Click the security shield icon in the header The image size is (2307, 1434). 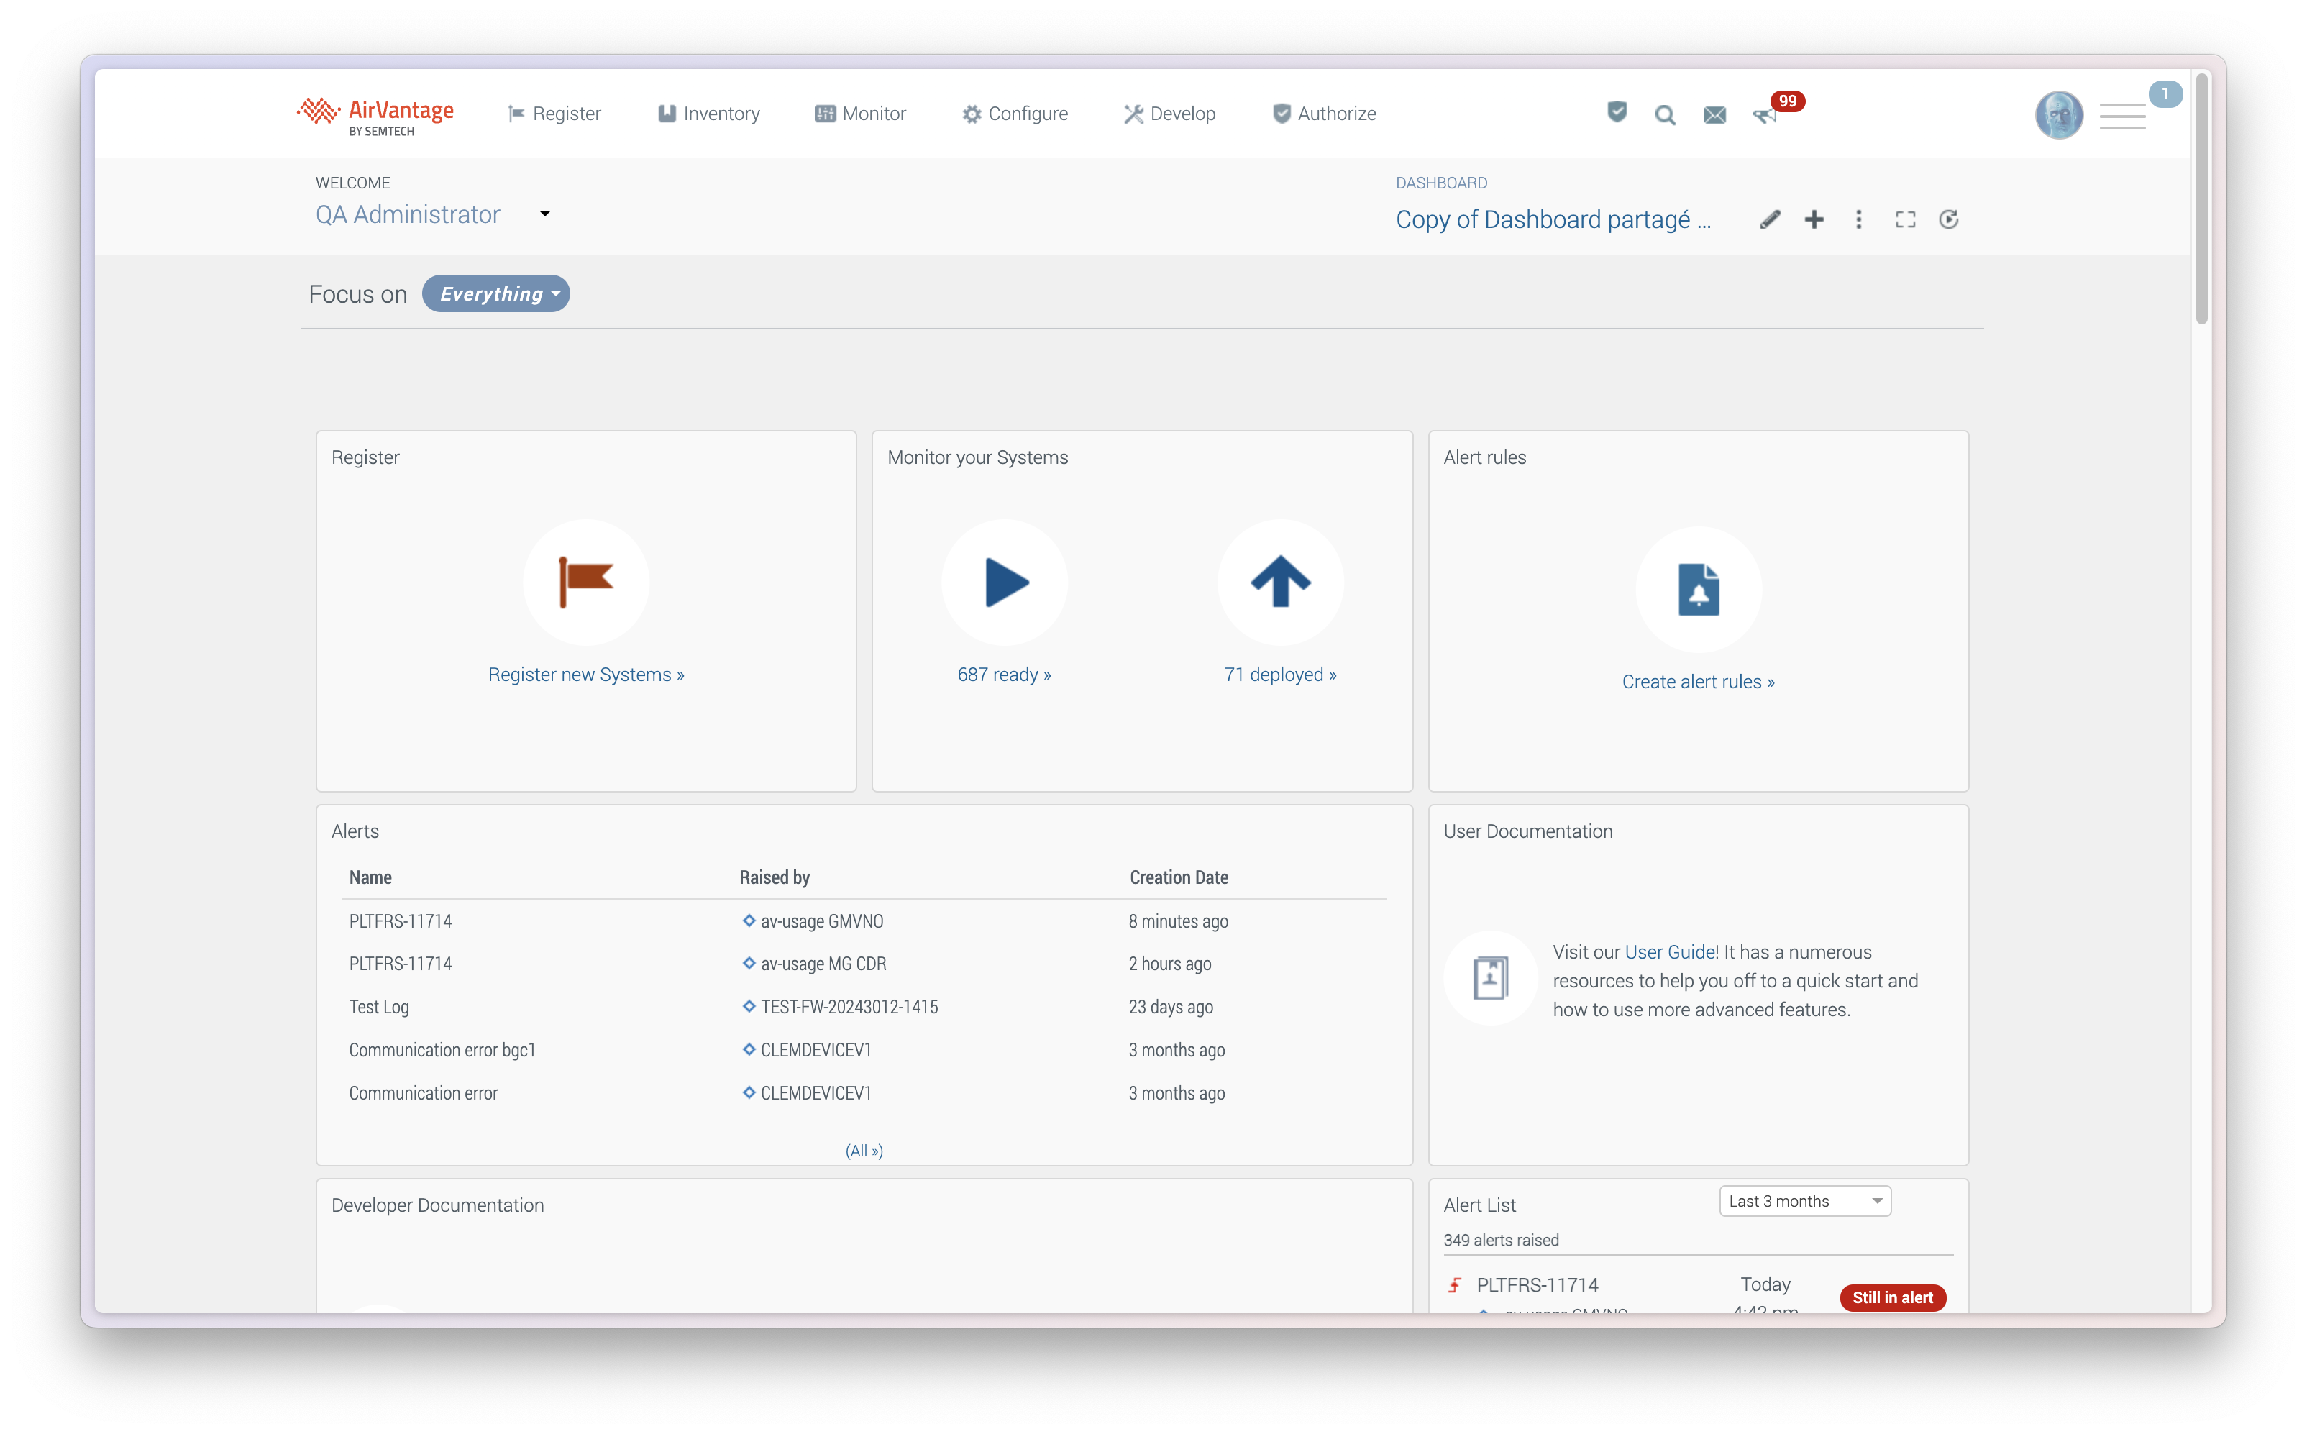[1617, 112]
